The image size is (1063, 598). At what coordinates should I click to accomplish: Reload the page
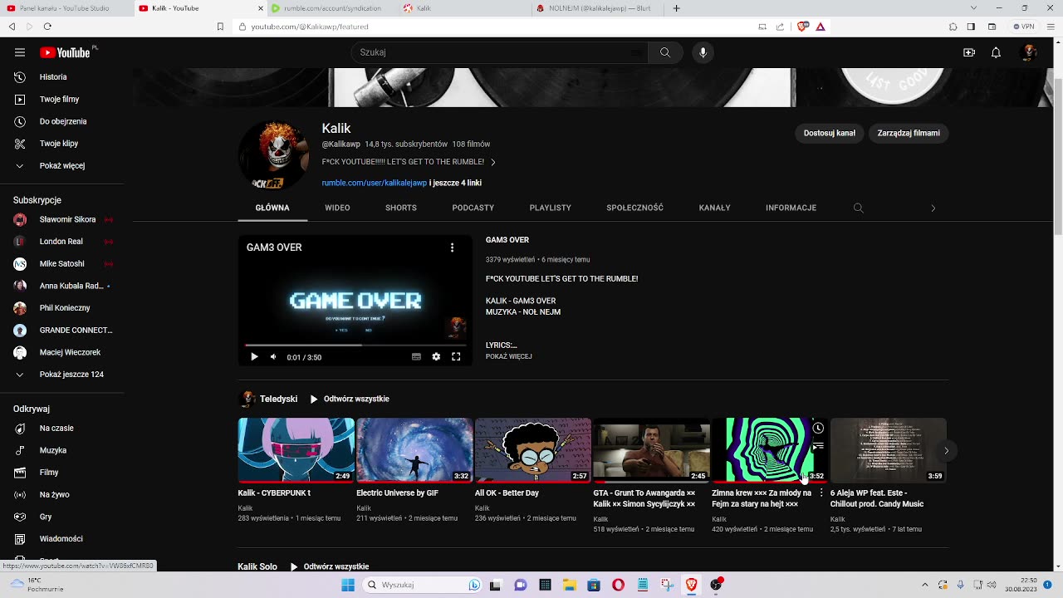(47, 27)
